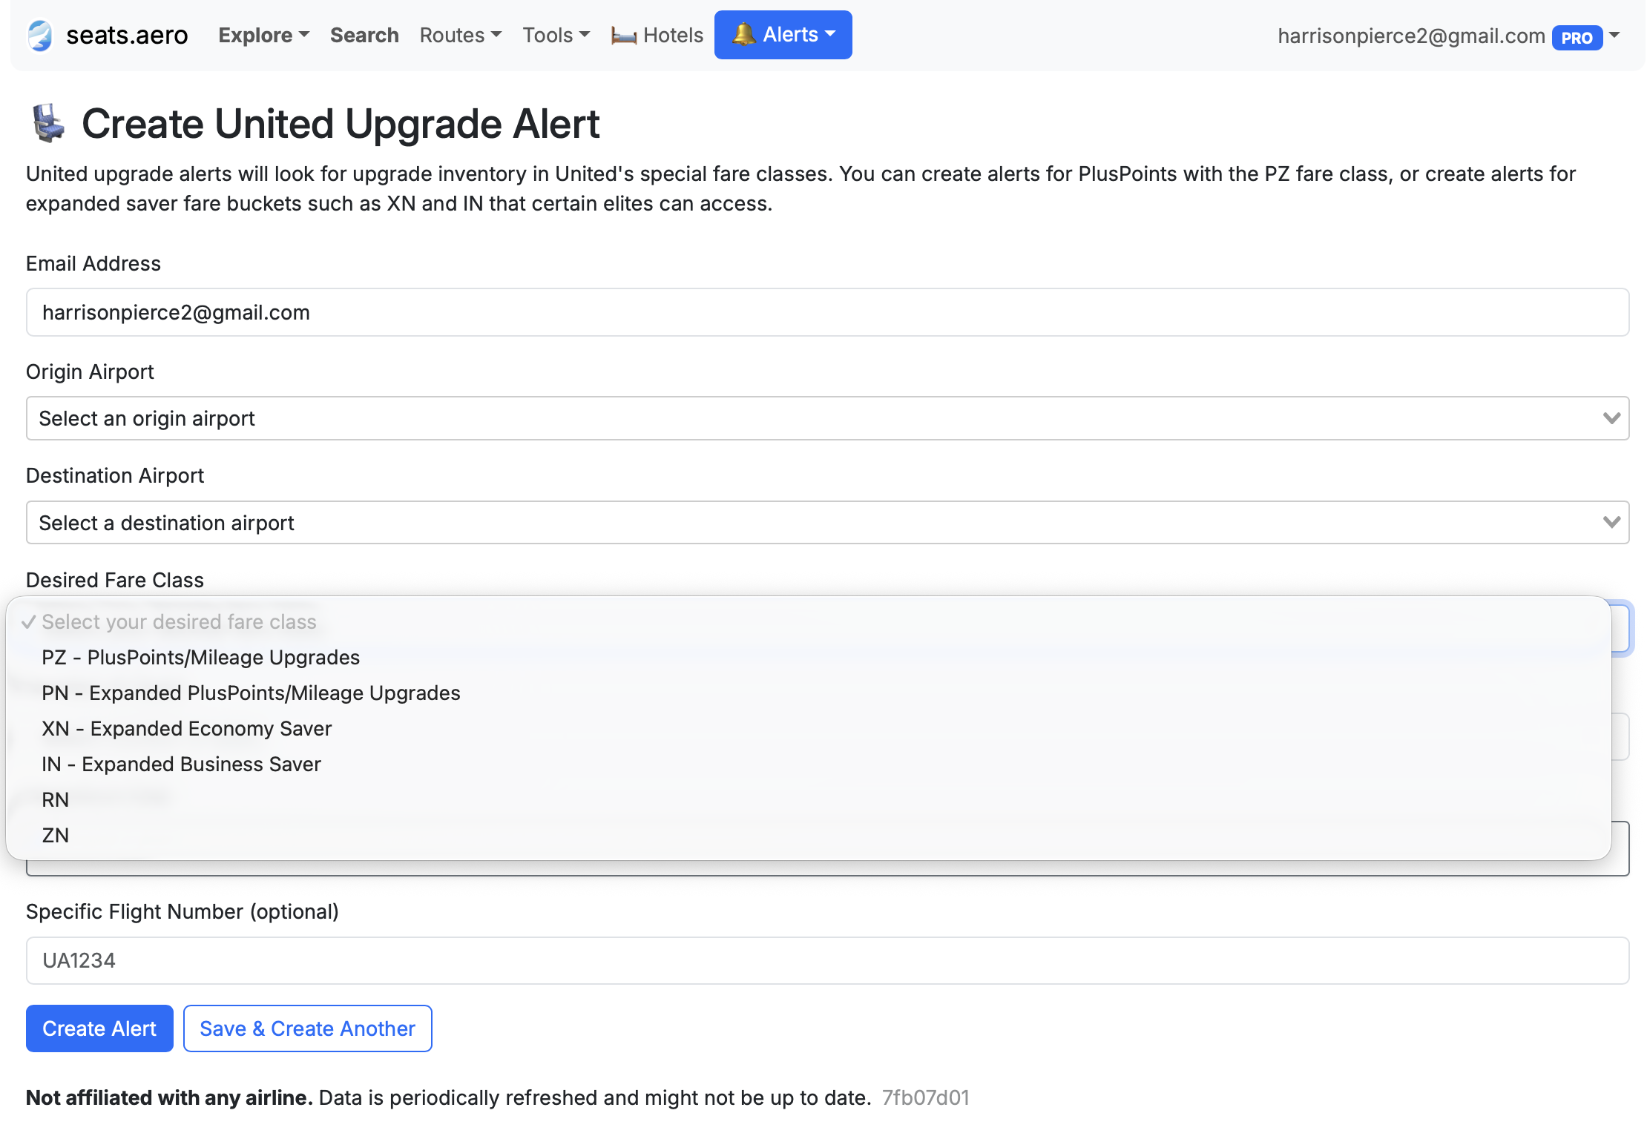1647x1136 pixels.
Task: Click the 'Origin Airport' label
Action: coord(90,372)
